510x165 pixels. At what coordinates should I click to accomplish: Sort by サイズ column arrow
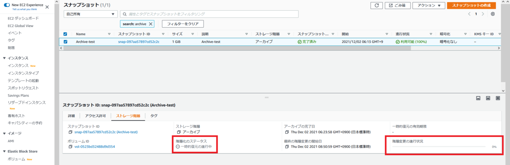pos(193,34)
